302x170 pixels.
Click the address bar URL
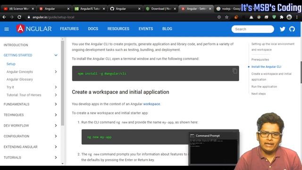53,17
